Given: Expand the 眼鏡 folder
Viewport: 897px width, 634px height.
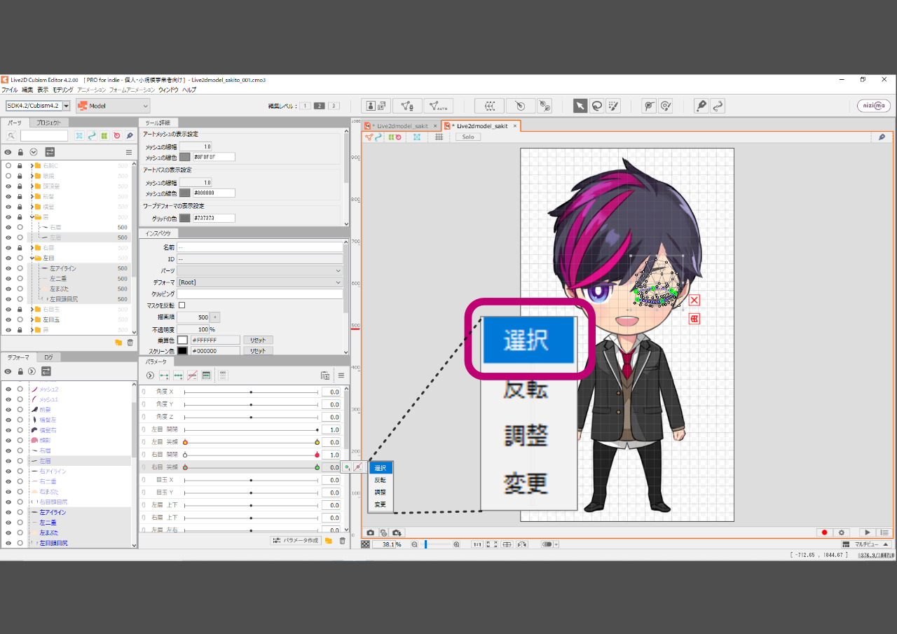Looking at the screenshot, I should click(32, 176).
